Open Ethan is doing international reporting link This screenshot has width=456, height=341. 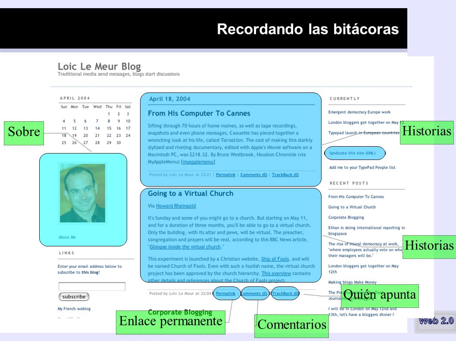tap(366, 230)
